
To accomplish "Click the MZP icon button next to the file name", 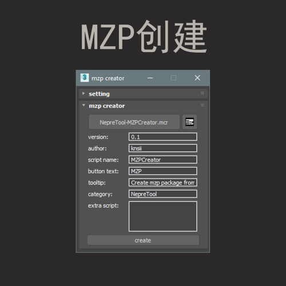I will (189, 122).
